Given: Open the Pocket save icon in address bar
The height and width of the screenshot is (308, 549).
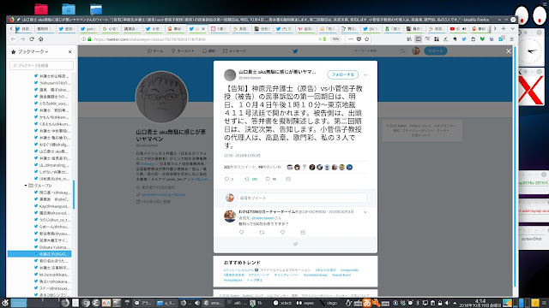Looking at the screenshot, I should pyautogui.click(x=359, y=39).
